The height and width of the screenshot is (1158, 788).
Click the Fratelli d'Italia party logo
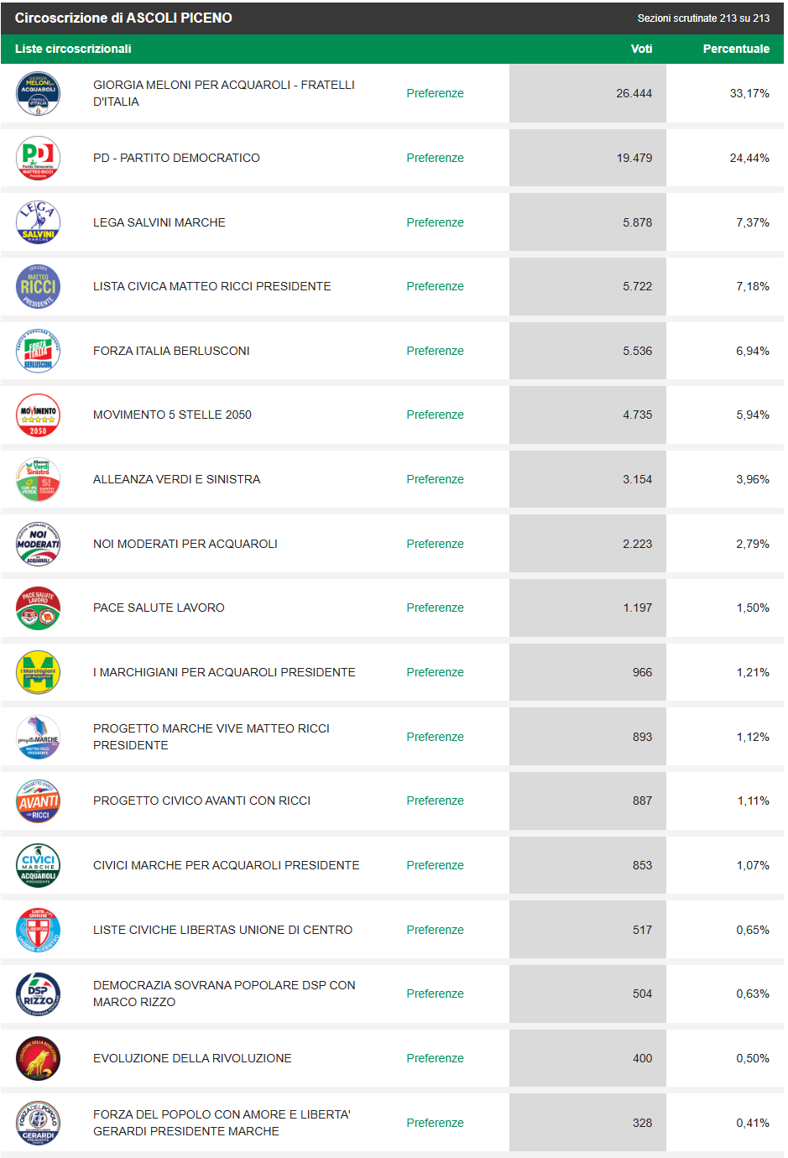point(38,93)
